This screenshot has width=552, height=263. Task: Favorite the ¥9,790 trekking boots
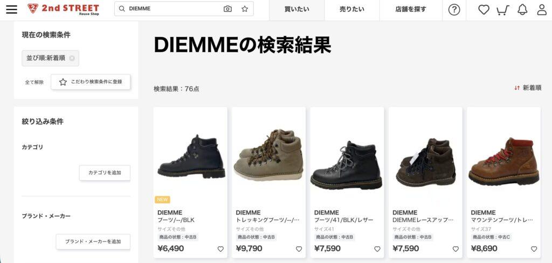[x=299, y=249]
